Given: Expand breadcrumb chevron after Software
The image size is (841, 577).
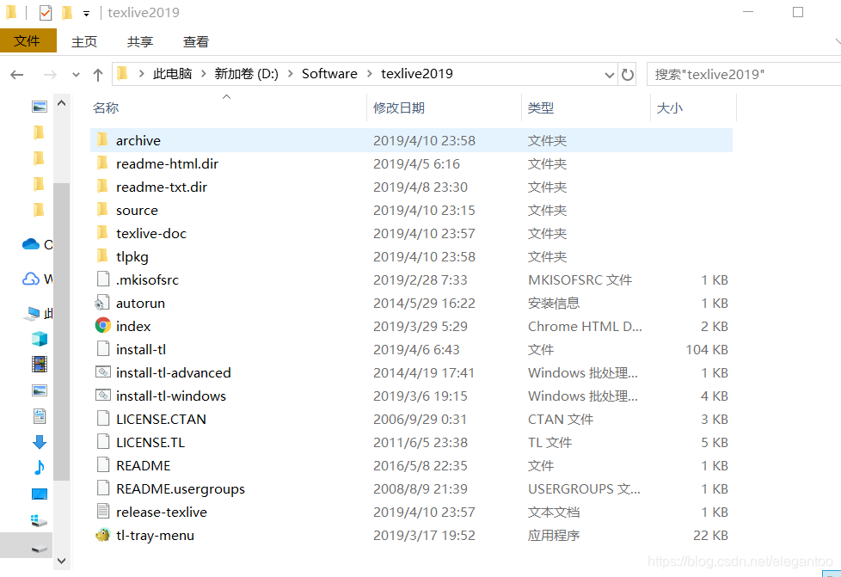Looking at the screenshot, I should (370, 74).
